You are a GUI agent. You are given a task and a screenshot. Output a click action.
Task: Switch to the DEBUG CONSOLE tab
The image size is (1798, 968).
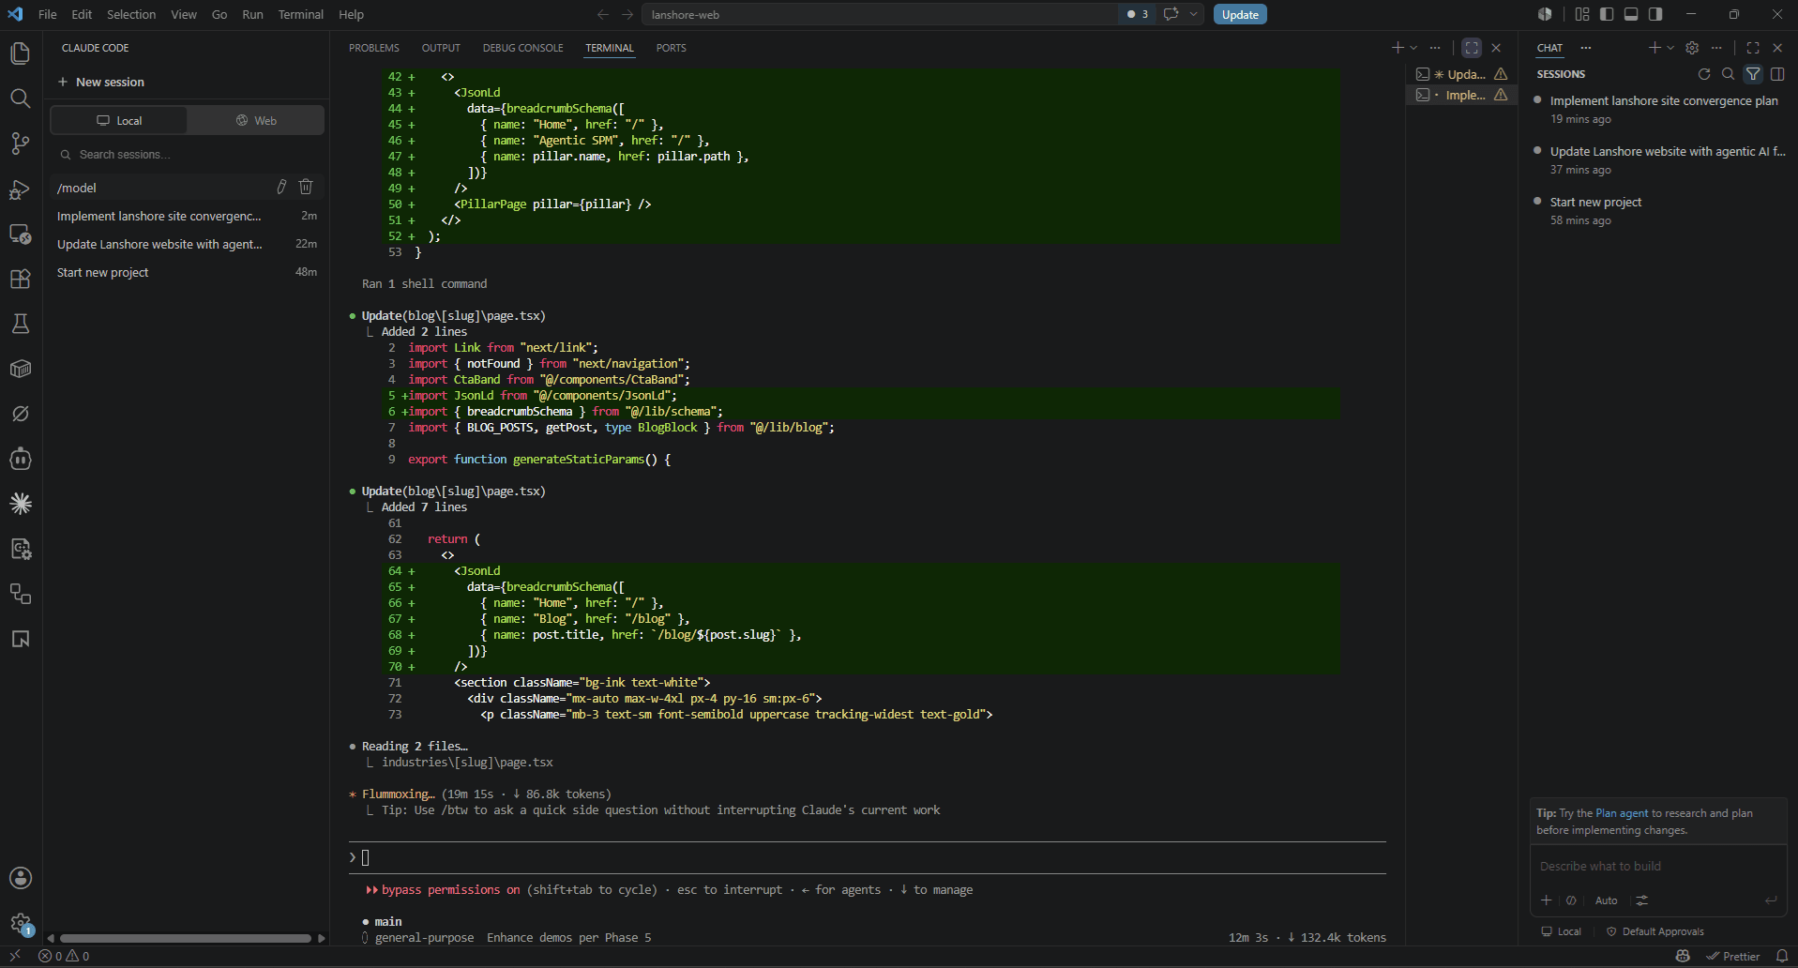click(x=522, y=48)
